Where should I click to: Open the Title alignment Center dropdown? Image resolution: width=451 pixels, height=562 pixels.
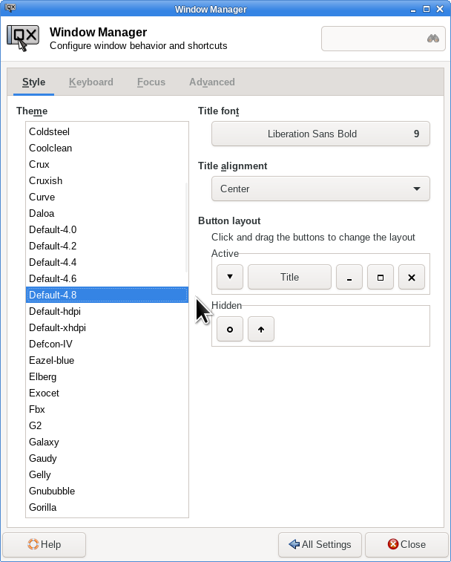320,189
